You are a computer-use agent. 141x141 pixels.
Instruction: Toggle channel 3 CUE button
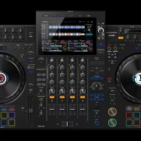point(52,97)
